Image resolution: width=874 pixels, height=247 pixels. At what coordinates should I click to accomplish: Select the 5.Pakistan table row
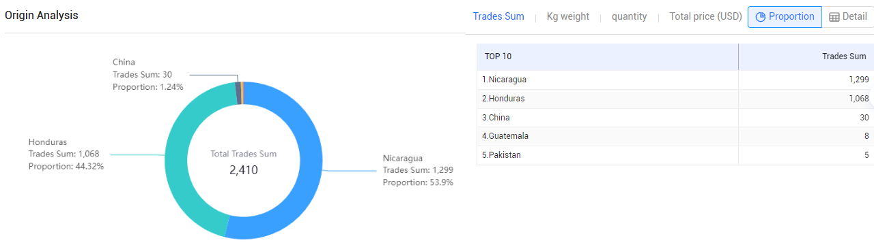click(x=675, y=155)
